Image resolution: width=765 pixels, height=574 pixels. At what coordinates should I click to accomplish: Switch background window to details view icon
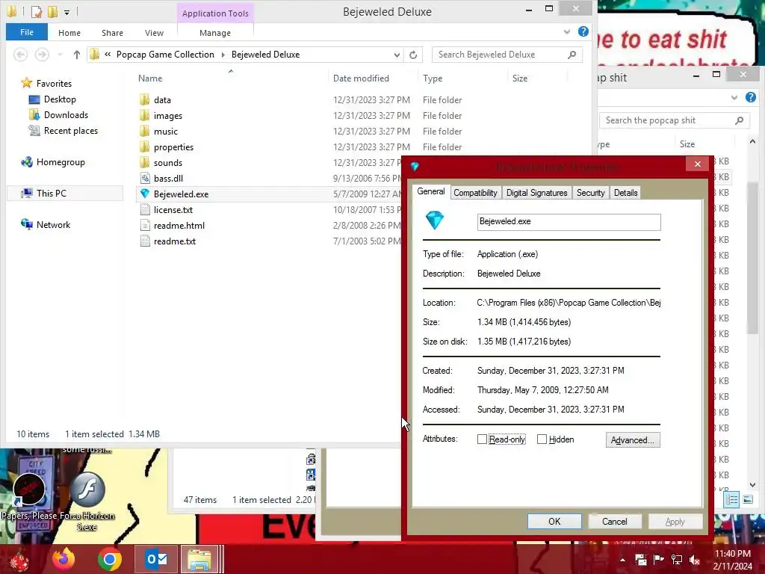click(731, 499)
